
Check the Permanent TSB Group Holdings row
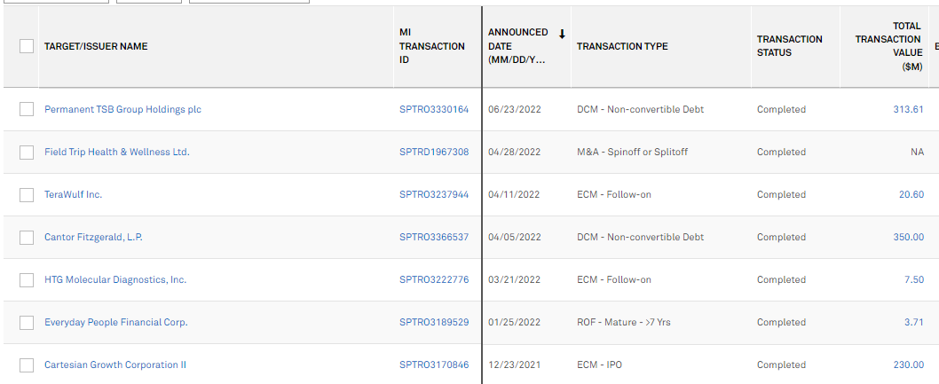[x=27, y=109]
